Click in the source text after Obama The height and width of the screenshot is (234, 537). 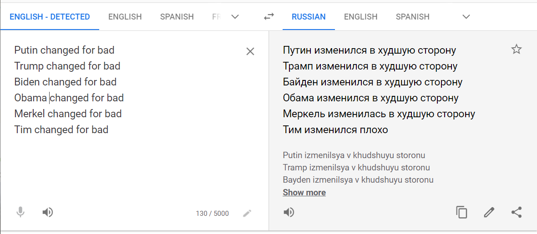[x=48, y=98]
